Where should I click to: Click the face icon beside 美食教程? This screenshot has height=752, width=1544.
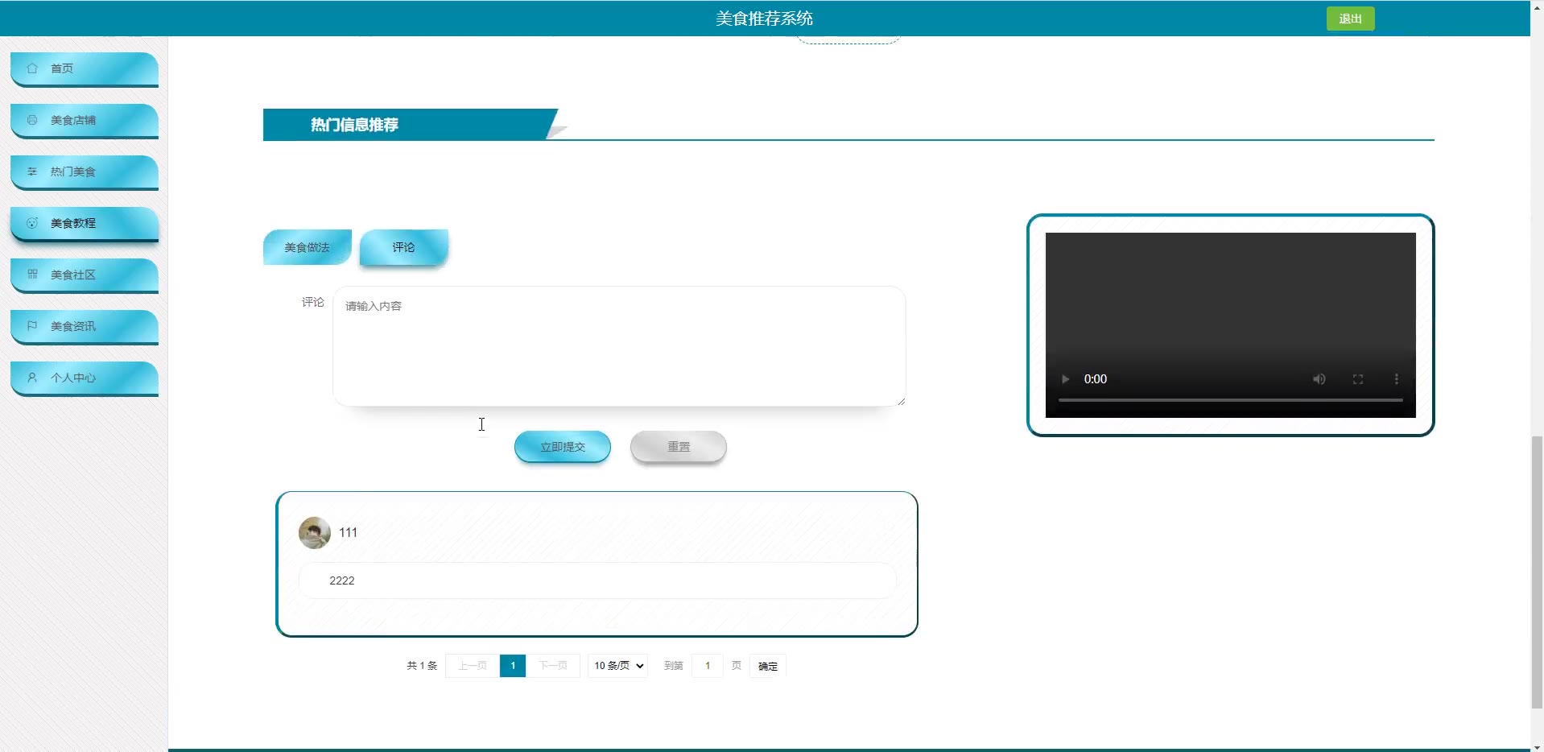[x=32, y=223]
